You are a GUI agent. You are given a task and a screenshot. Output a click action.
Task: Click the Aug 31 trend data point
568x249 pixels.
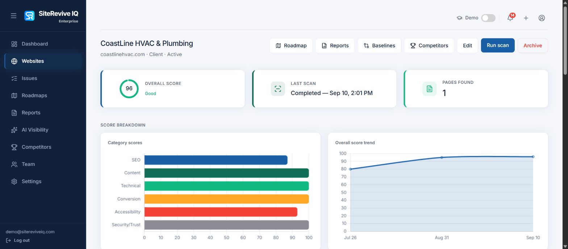[442, 157]
